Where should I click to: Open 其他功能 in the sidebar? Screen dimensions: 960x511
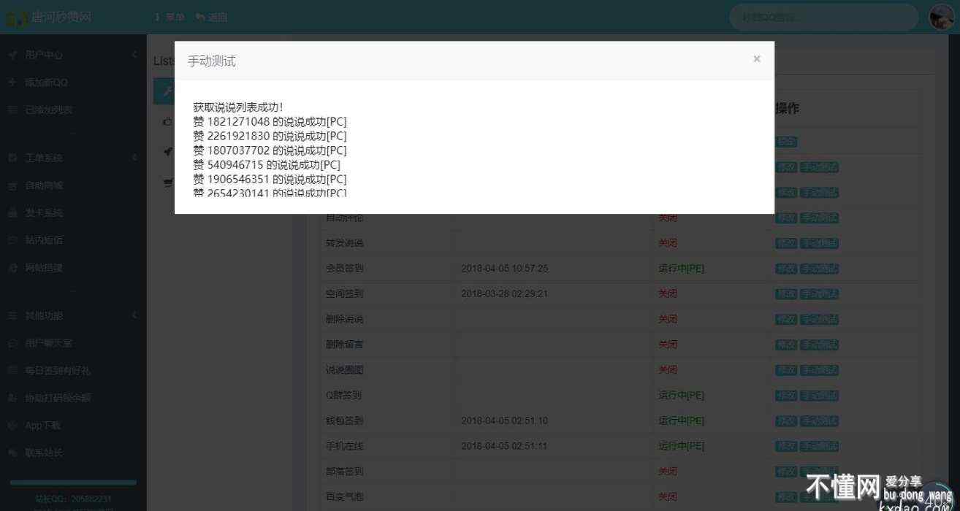coord(44,315)
